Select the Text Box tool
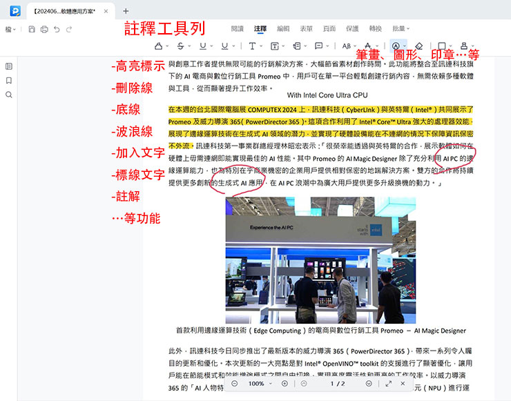The height and width of the screenshot is (401, 511). [x=274, y=46]
